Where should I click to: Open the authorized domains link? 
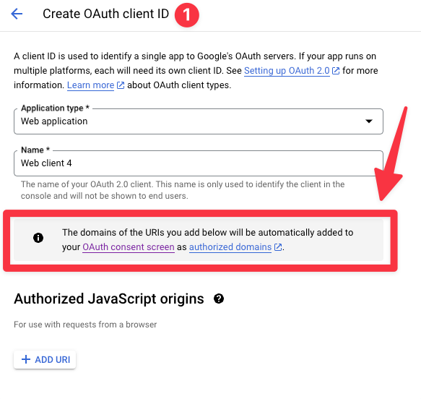pos(230,247)
